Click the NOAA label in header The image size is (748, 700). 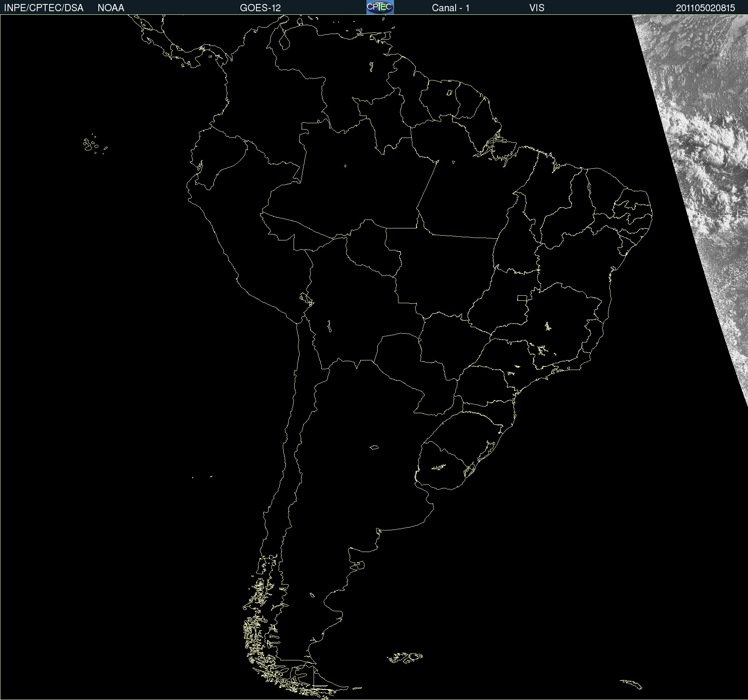[x=111, y=8]
